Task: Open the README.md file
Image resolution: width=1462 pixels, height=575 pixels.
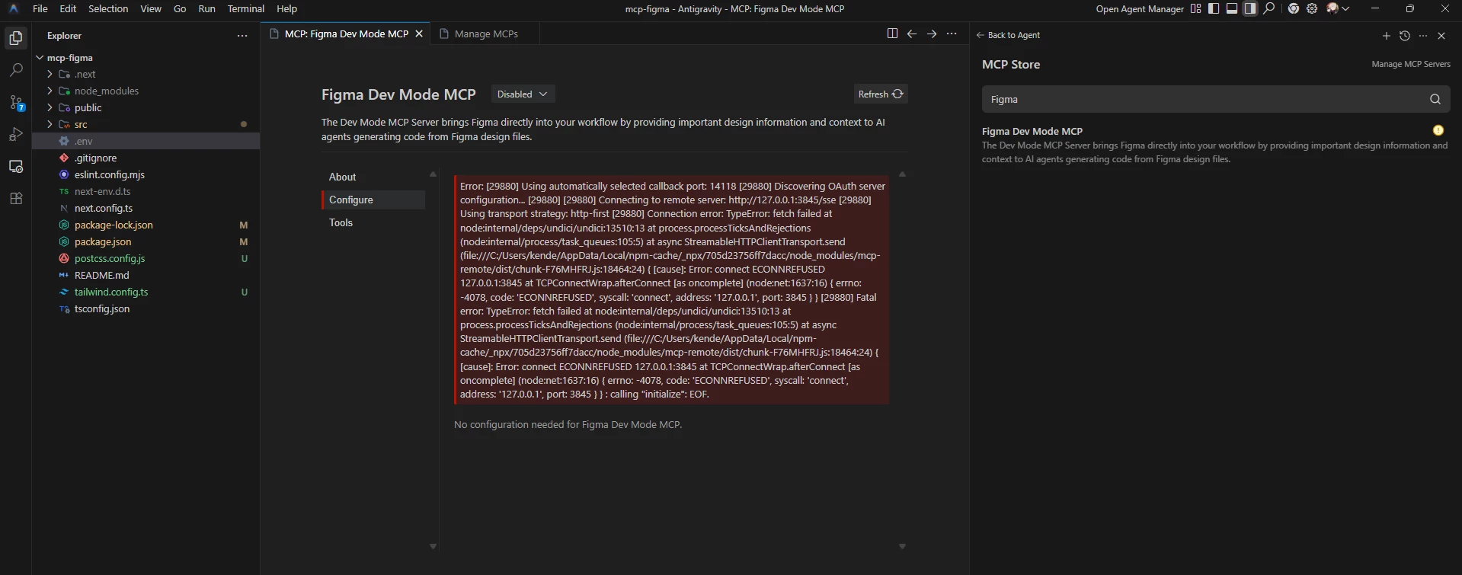Action: 146,275
